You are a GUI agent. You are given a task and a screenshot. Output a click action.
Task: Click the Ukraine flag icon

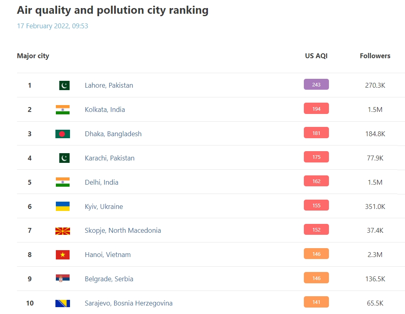(62, 207)
